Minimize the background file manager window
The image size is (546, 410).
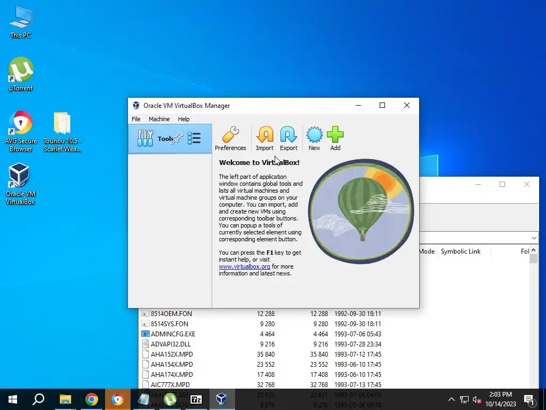tap(478, 184)
